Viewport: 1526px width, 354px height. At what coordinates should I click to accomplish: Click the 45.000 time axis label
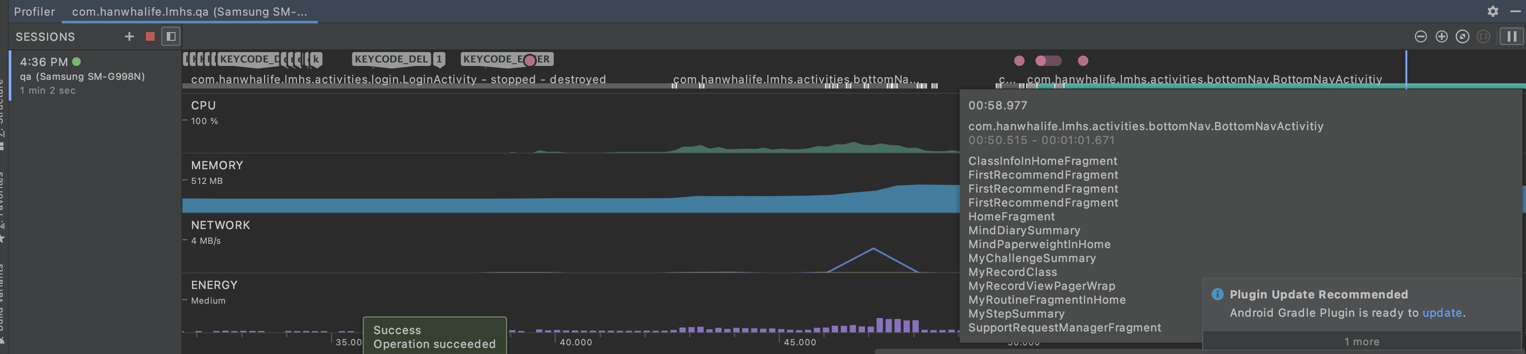pos(800,342)
